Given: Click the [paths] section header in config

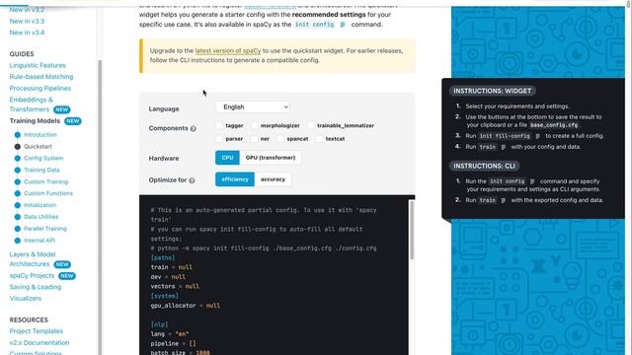Looking at the screenshot, I should [x=163, y=257].
